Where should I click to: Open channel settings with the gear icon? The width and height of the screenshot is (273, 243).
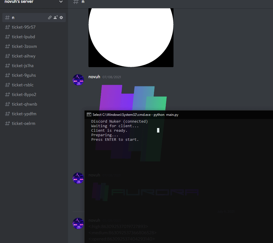(x=61, y=17)
